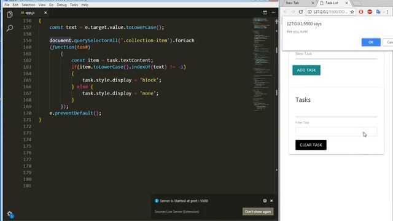Open the Tasks menu
Viewport: 393px width, 221px height.
point(74,5)
